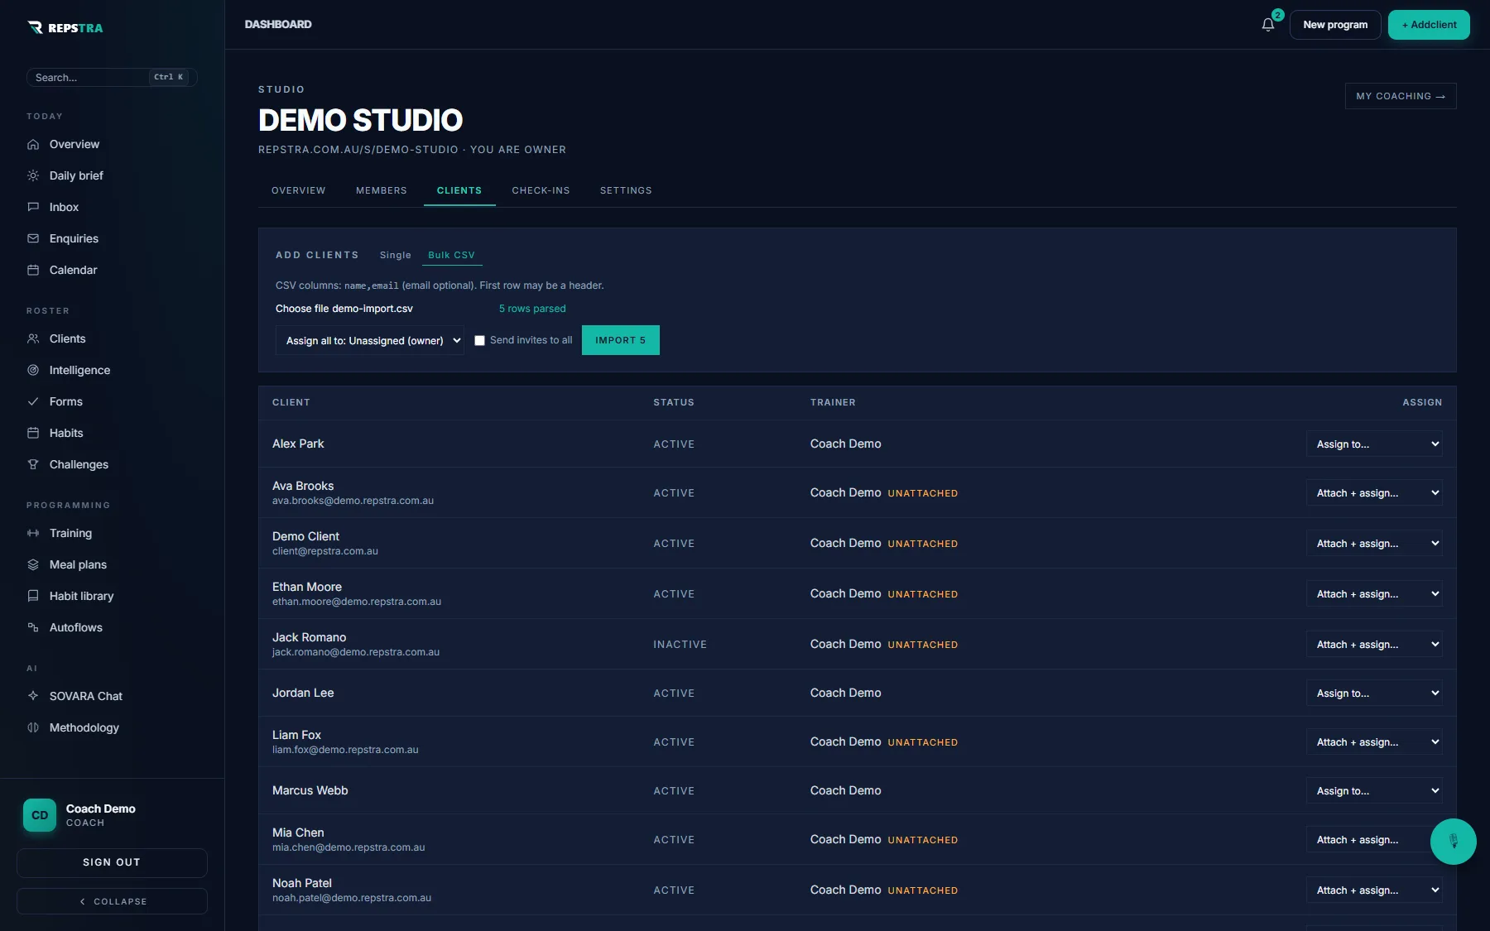This screenshot has width=1490, height=931.
Task: Click the Ethan Moore client name
Action: pyautogui.click(x=307, y=587)
